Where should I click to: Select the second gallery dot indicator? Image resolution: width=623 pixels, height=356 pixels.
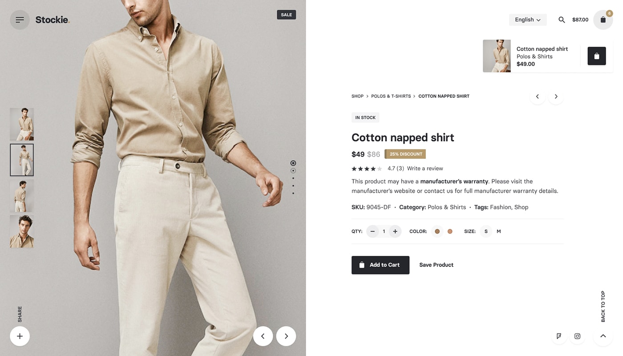coord(293,170)
